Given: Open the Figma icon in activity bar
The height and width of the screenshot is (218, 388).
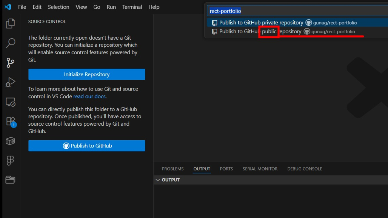Looking at the screenshot, I should [x=10, y=160].
